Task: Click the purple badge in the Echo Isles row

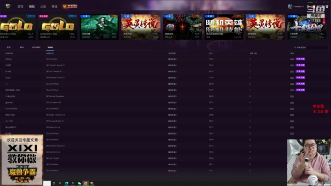Action: tap(300, 59)
